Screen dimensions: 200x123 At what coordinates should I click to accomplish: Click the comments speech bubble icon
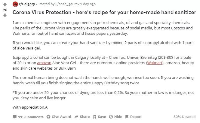(x=15, y=117)
